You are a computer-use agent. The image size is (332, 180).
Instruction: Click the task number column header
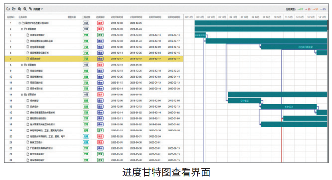tap(11, 17)
